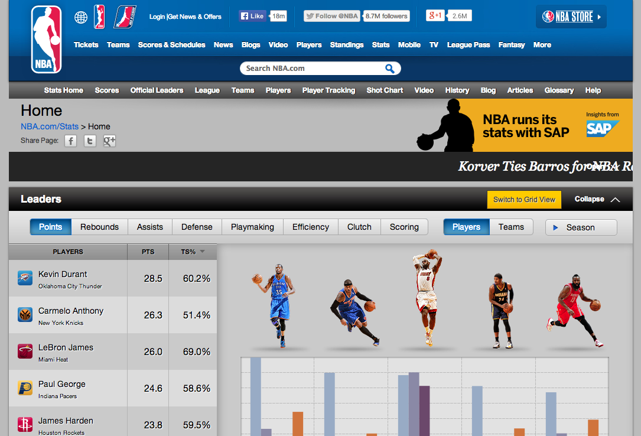Open Kevin Durant player name link
The width and height of the screenshot is (641, 436).
tap(63, 274)
